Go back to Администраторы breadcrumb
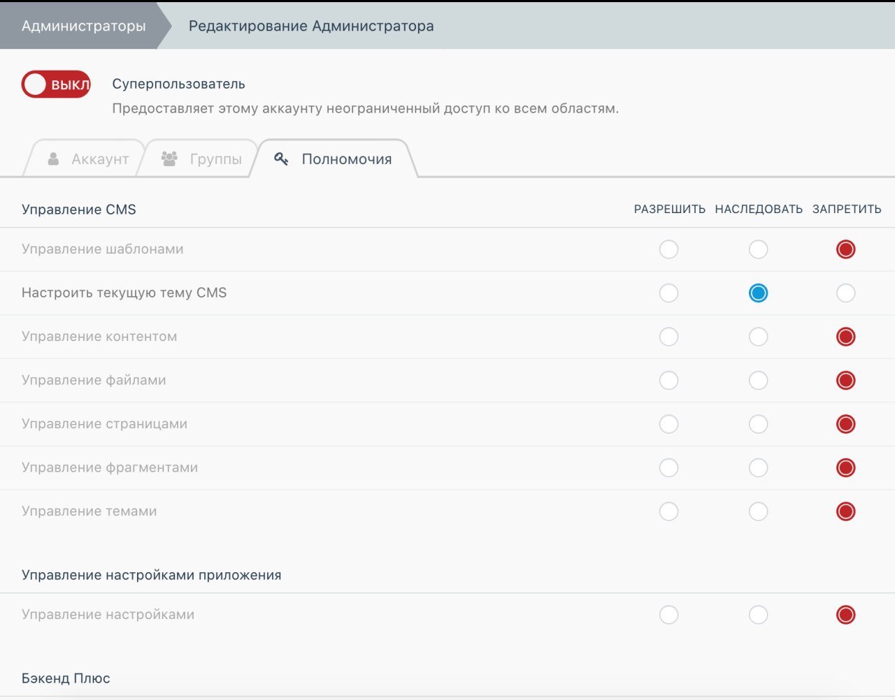Screen dimensions: 895x700 click(84, 26)
